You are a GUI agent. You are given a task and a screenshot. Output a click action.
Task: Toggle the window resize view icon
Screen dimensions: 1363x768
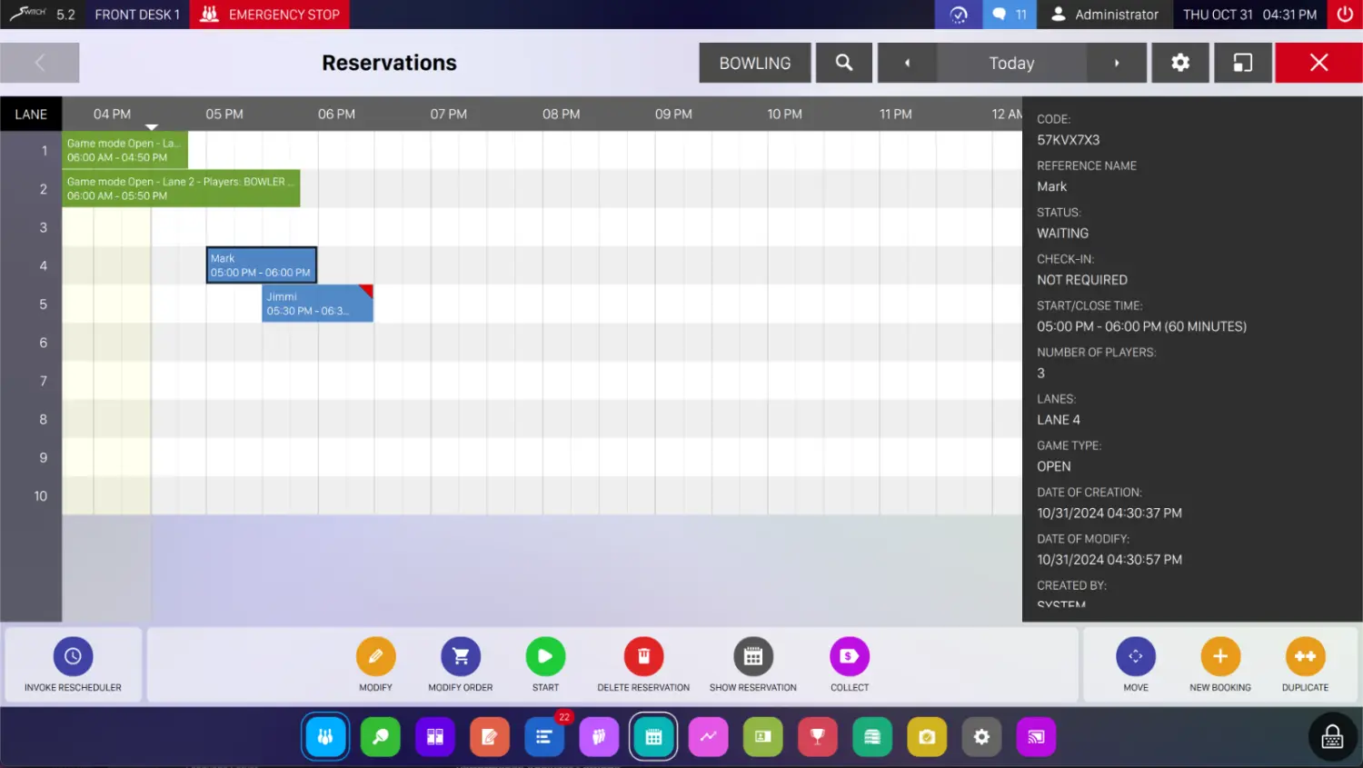[1242, 63]
